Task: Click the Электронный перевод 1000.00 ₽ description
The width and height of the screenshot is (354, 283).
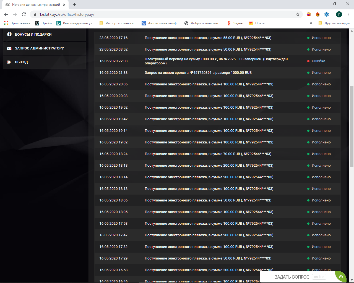Action: [216, 61]
